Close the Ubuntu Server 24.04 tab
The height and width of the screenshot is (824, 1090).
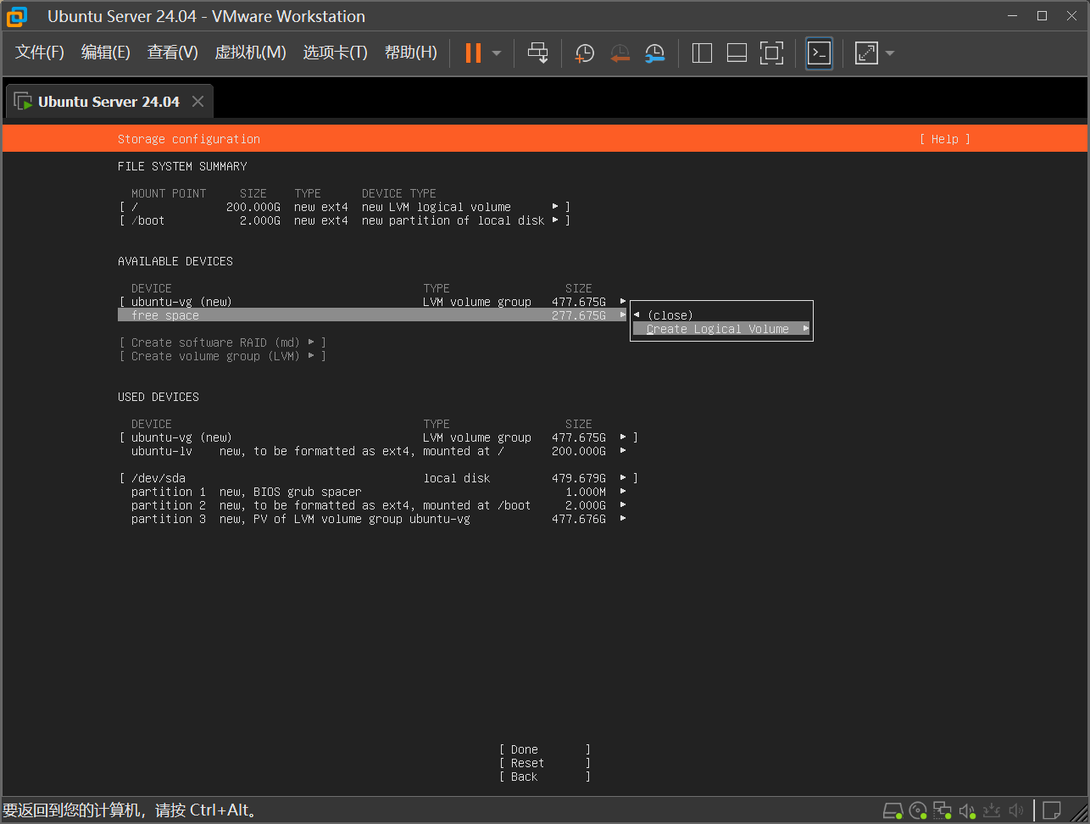[197, 102]
